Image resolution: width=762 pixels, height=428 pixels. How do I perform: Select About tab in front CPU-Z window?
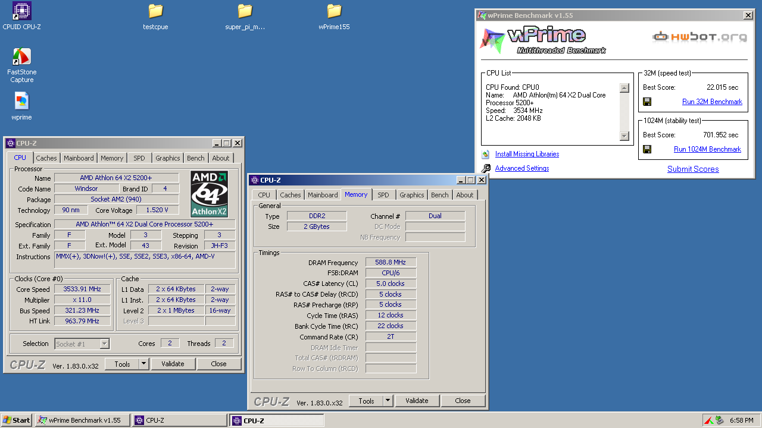465,195
